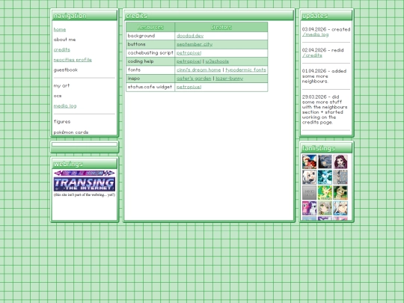Open the Starry Night painting fanlisting icon
The image size is (404, 303).
coord(325,162)
